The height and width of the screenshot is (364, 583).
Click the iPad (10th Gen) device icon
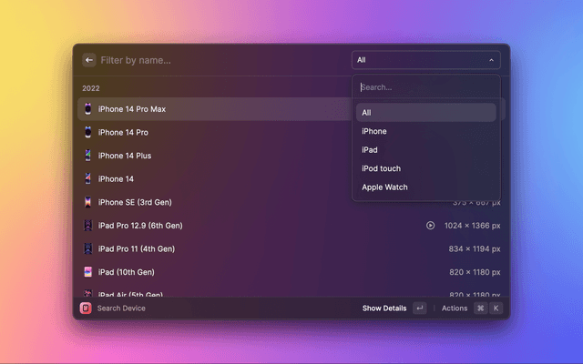pos(88,272)
